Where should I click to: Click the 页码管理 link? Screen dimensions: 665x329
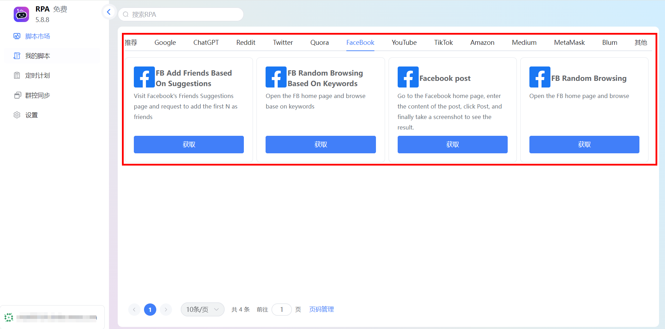321,309
